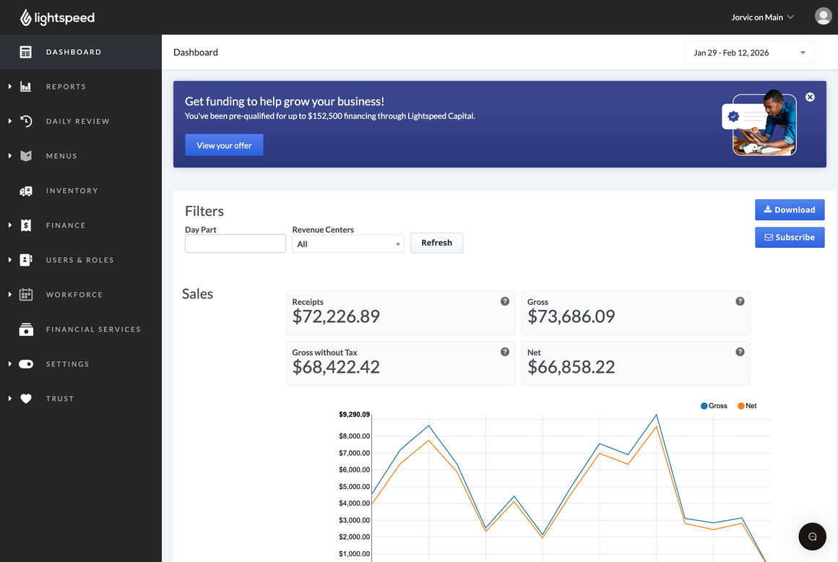
Task: Click the Net help question mark icon
Action: (x=740, y=352)
